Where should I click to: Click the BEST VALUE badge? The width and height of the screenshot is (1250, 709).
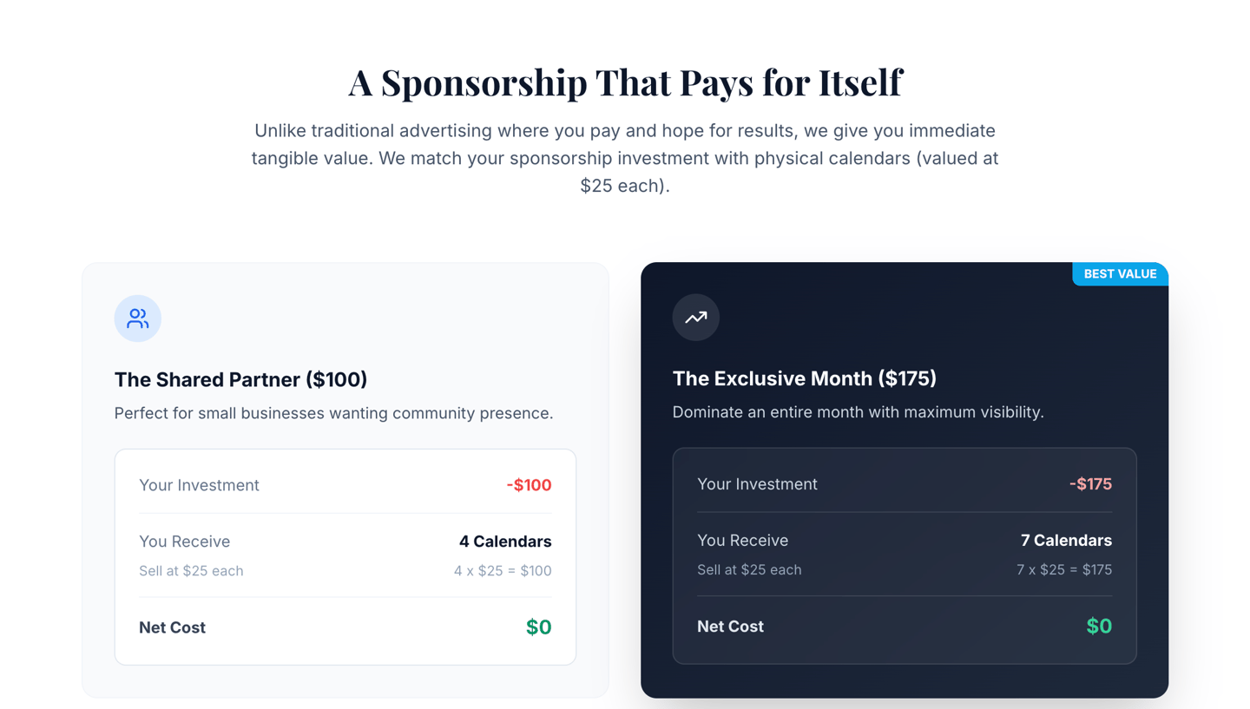coord(1120,274)
